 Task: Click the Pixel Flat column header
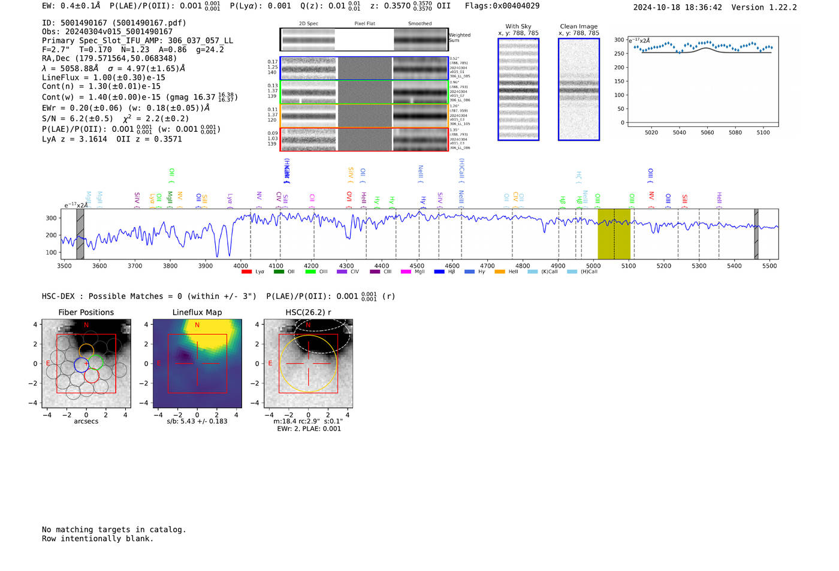[x=364, y=23]
